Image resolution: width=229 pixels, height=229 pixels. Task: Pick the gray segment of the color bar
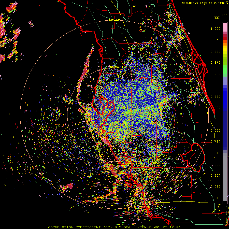coord(225,177)
